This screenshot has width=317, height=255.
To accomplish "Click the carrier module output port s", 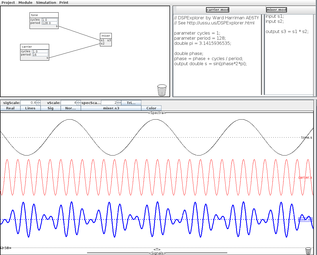I will 48,58.
